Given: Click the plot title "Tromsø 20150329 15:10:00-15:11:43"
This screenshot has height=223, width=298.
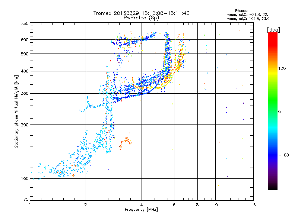Looking at the screenshot, I should coord(141,13).
